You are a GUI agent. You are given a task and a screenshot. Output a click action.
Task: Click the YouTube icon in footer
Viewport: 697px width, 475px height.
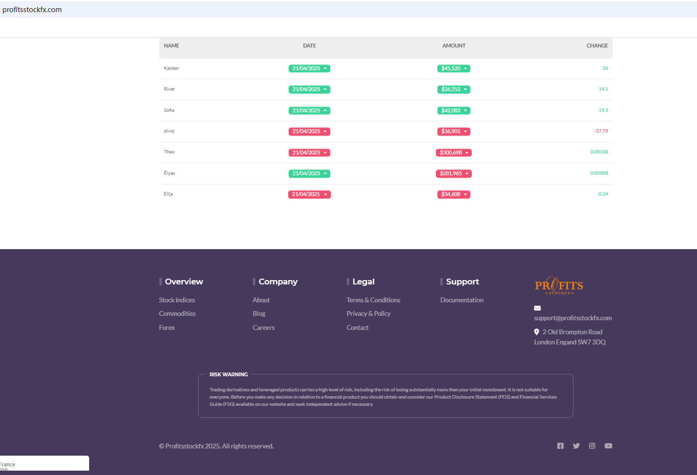click(x=608, y=446)
